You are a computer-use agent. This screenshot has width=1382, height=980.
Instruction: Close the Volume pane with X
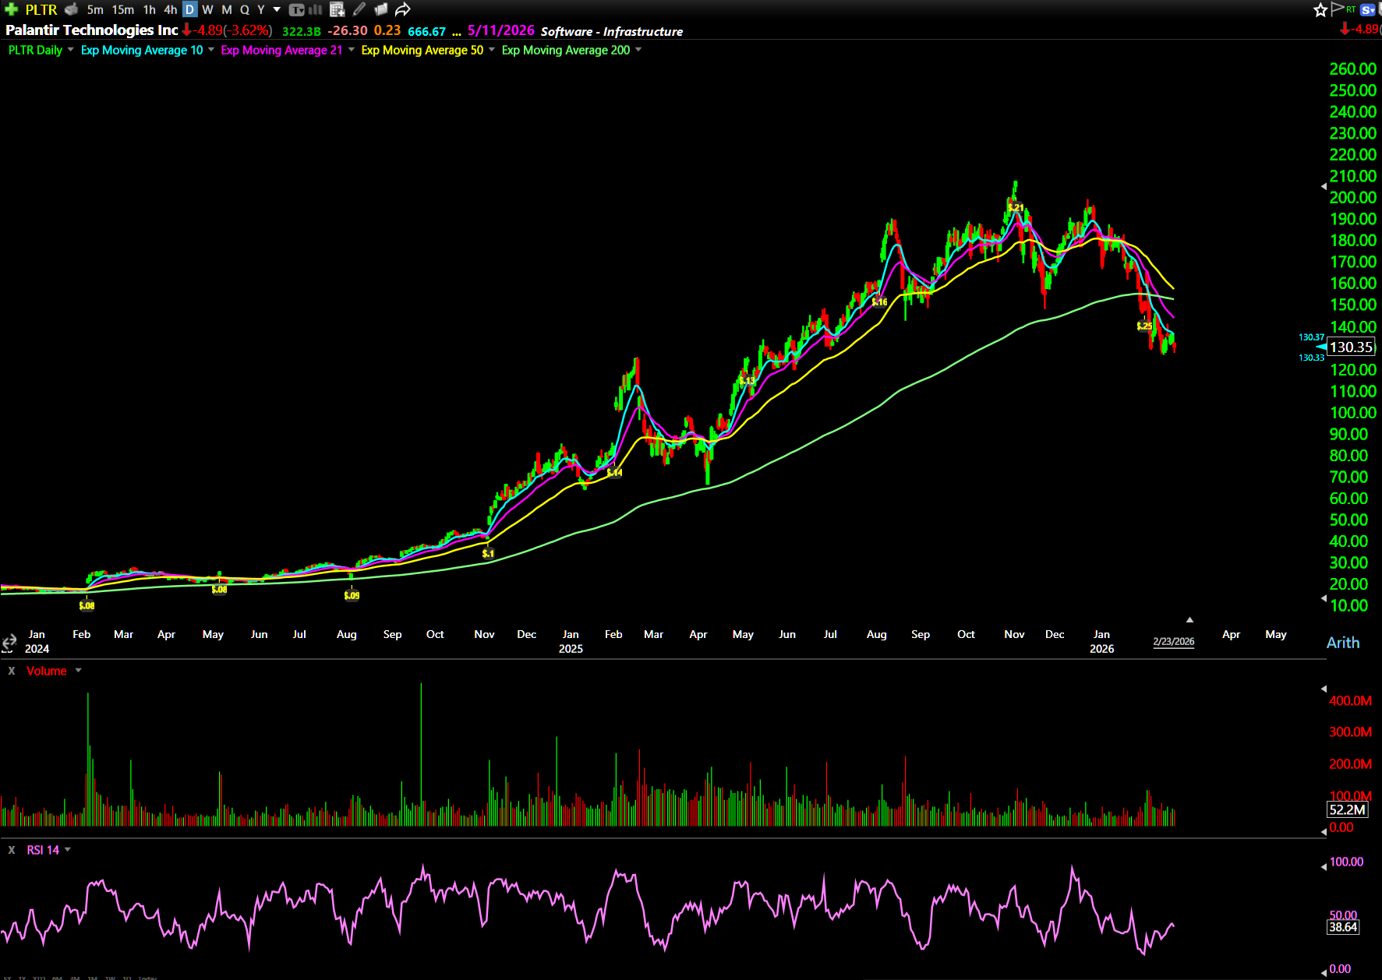click(x=12, y=671)
